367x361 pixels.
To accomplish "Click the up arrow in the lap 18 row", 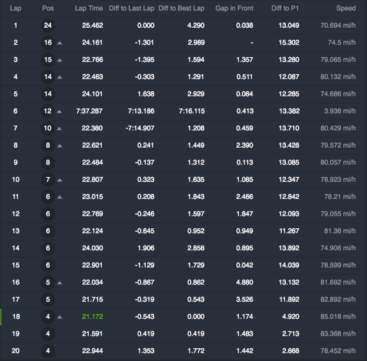I will (60, 318).
